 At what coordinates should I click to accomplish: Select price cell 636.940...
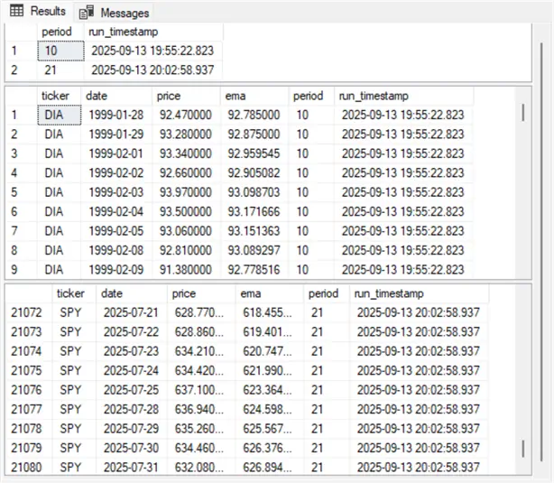coord(201,410)
